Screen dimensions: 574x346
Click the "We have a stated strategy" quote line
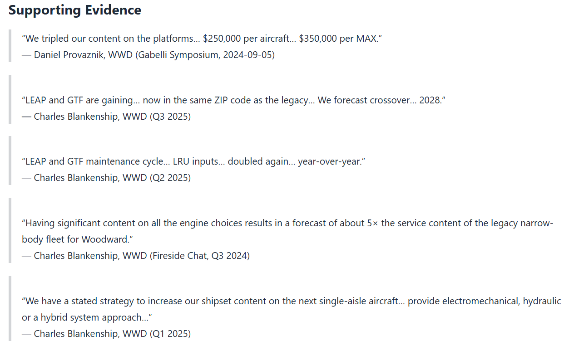tap(291, 301)
